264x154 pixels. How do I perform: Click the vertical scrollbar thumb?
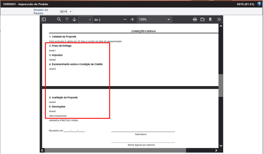point(221,83)
